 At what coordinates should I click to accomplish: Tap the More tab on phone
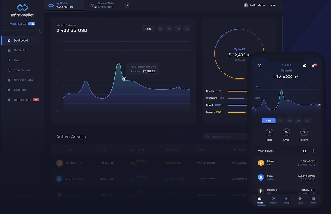(313, 200)
